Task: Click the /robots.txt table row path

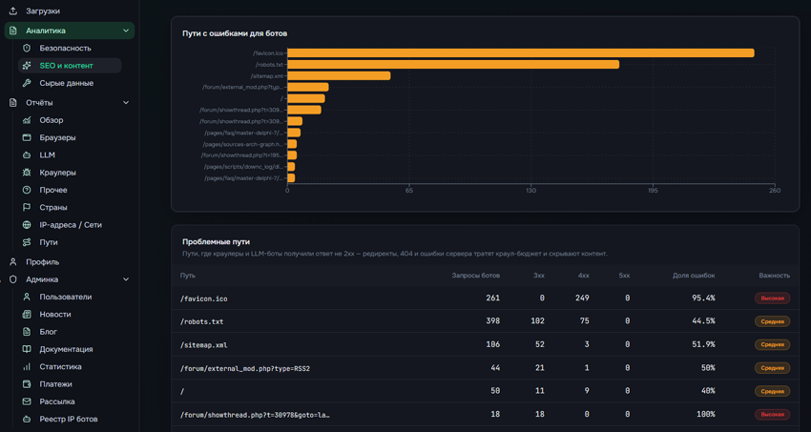Action: pyautogui.click(x=201, y=321)
